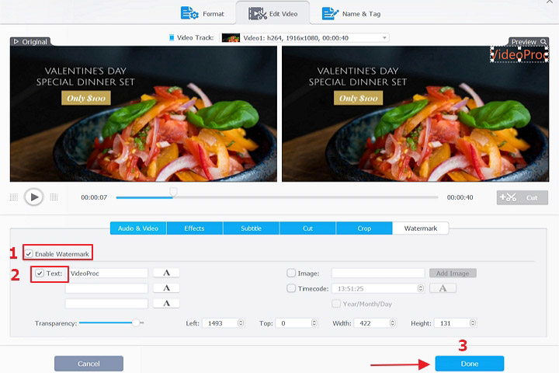Select the VideoProc watermark overlay in preview
This screenshot has width=559, height=373.
(x=519, y=54)
